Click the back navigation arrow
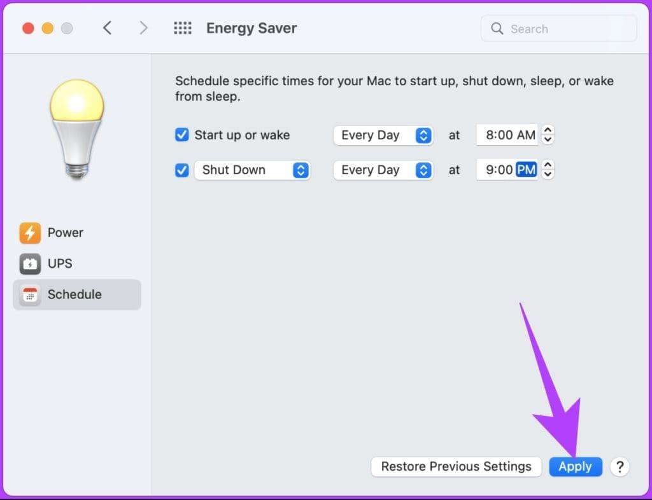 pyautogui.click(x=107, y=28)
